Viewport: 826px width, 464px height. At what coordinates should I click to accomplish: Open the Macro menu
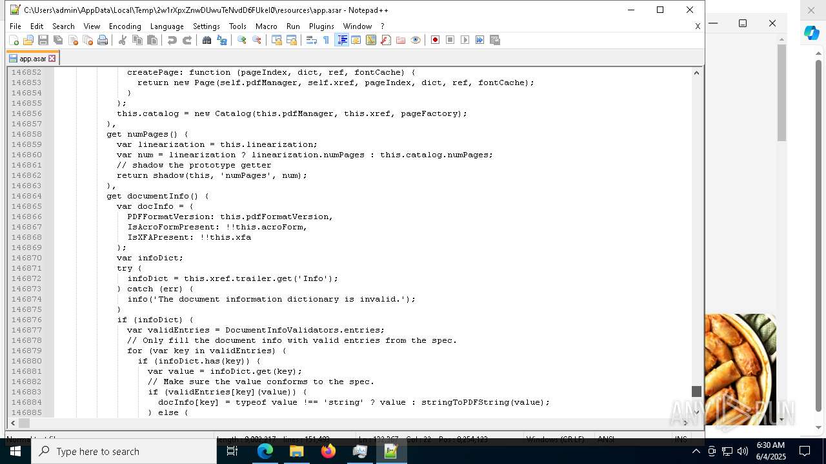click(266, 26)
